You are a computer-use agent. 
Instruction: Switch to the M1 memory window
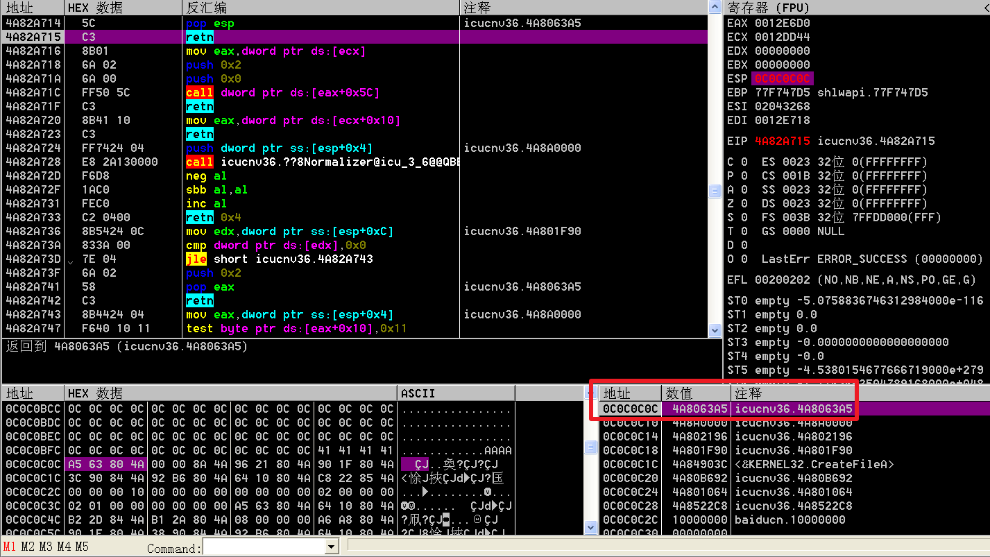coord(10,547)
